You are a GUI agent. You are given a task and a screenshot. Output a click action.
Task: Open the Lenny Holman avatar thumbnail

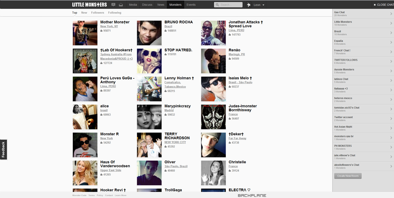(149, 89)
